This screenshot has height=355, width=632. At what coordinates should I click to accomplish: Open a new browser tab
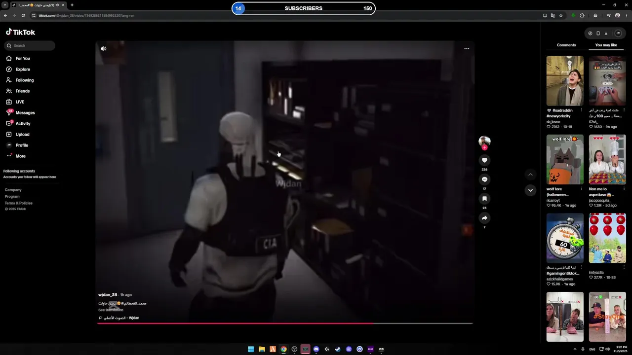[x=72, y=5]
